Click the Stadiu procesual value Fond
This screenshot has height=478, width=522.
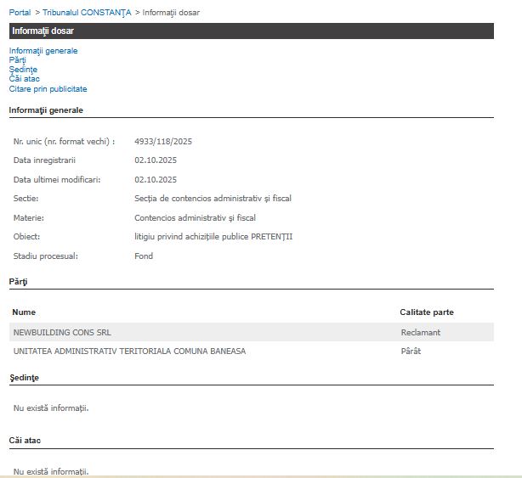[144, 256]
